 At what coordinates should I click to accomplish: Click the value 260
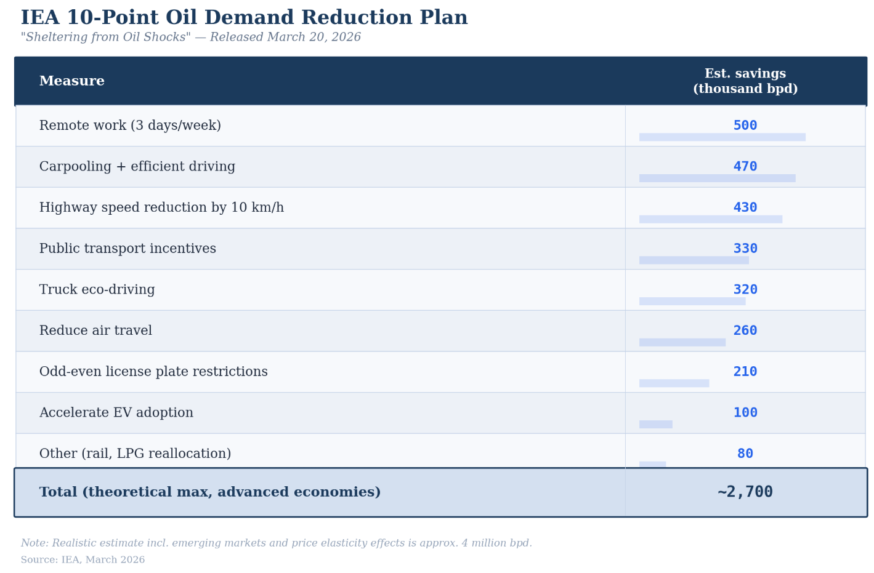(x=745, y=331)
